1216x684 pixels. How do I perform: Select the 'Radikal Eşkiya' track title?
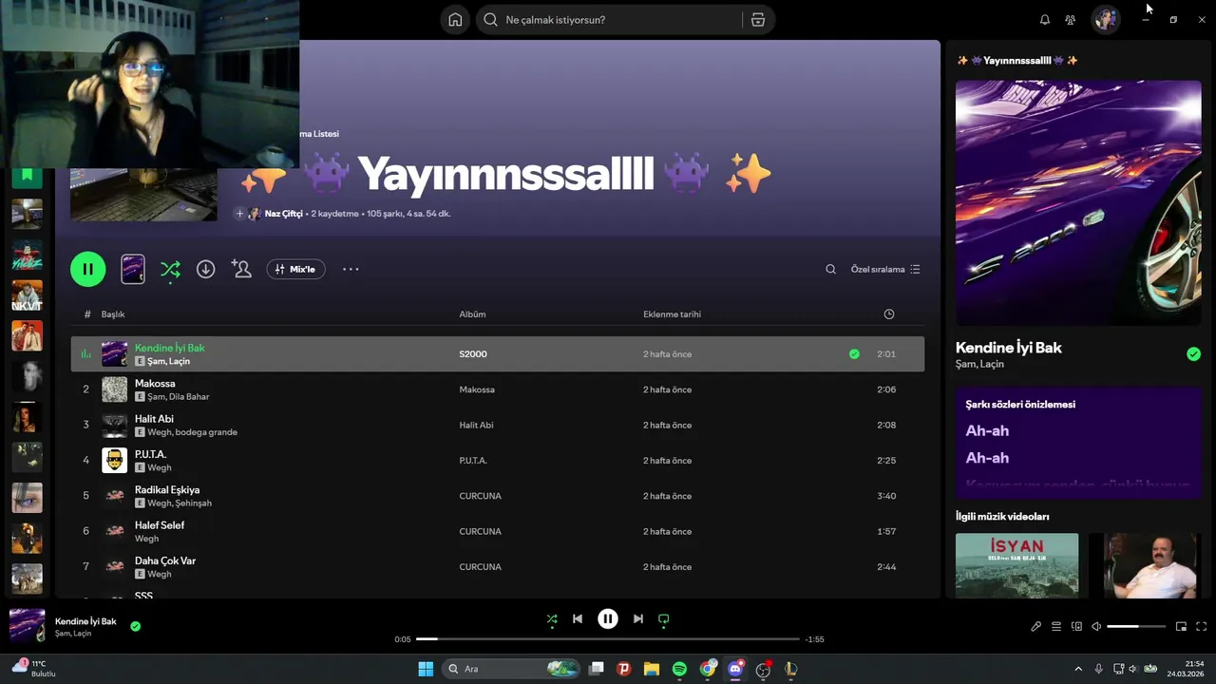(167, 490)
